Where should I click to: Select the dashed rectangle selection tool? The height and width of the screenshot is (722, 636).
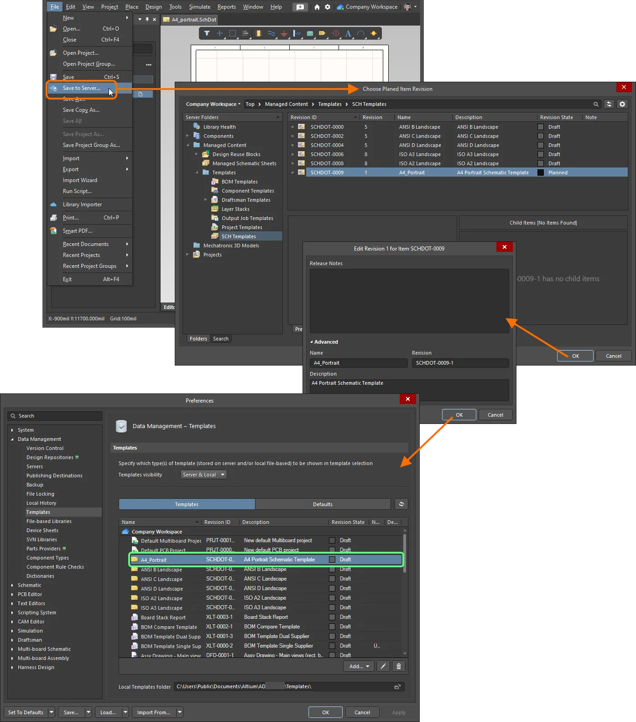click(x=233, y=33)
